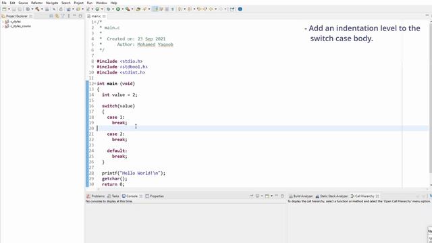Click the Save All toolbar icon
Viewport: 432px width, 243px height.
(x=20, y=9)
